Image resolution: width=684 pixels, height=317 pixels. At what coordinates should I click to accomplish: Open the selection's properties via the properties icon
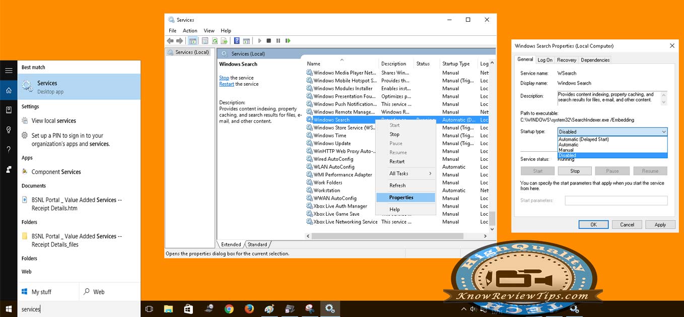pos(206,41)
